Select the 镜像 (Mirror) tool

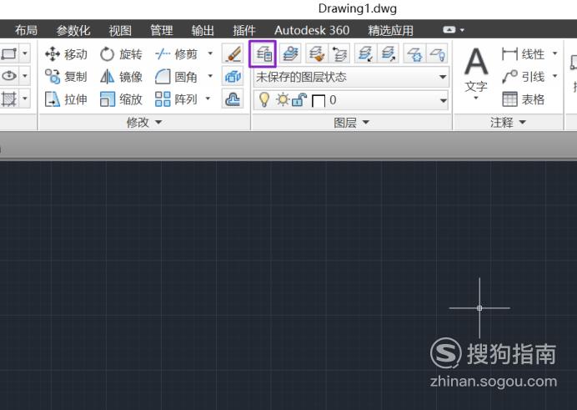coord(121,77)
